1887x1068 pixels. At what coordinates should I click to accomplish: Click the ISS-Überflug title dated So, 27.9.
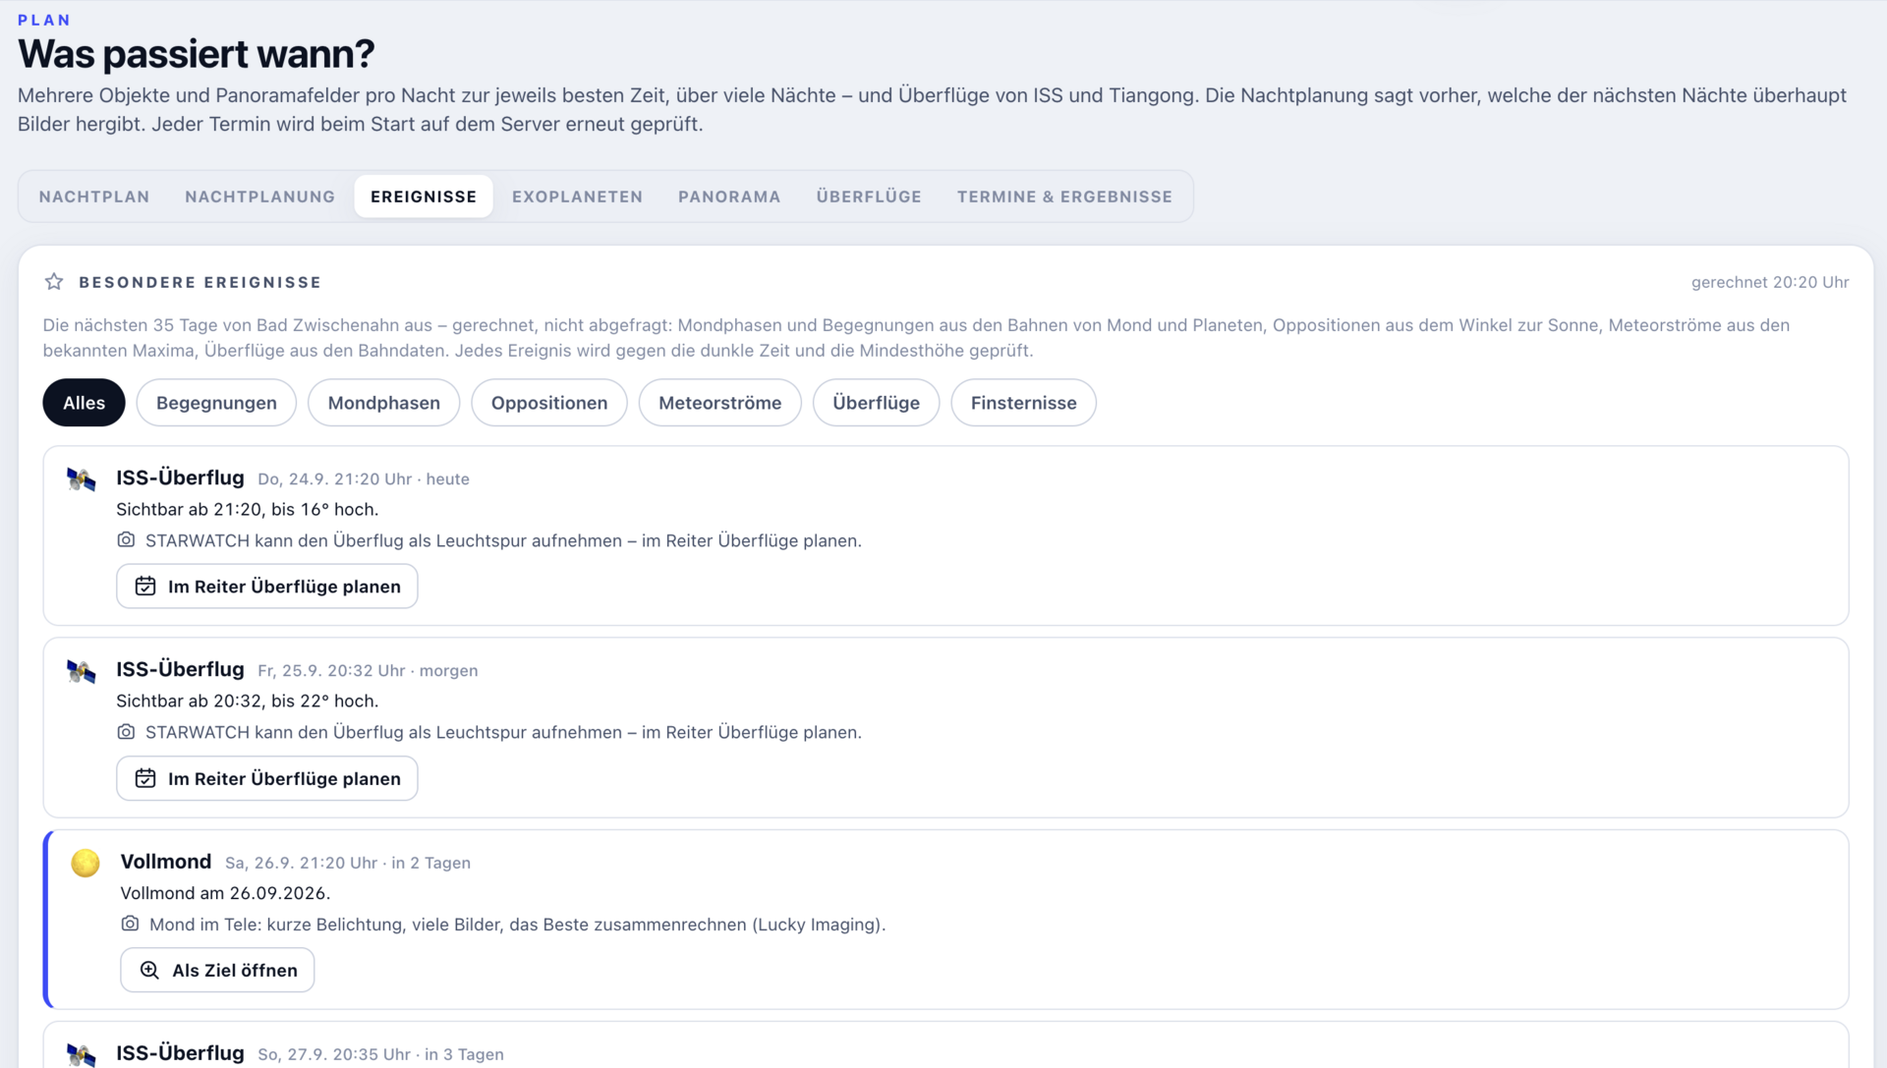[x=180, y=1053]
